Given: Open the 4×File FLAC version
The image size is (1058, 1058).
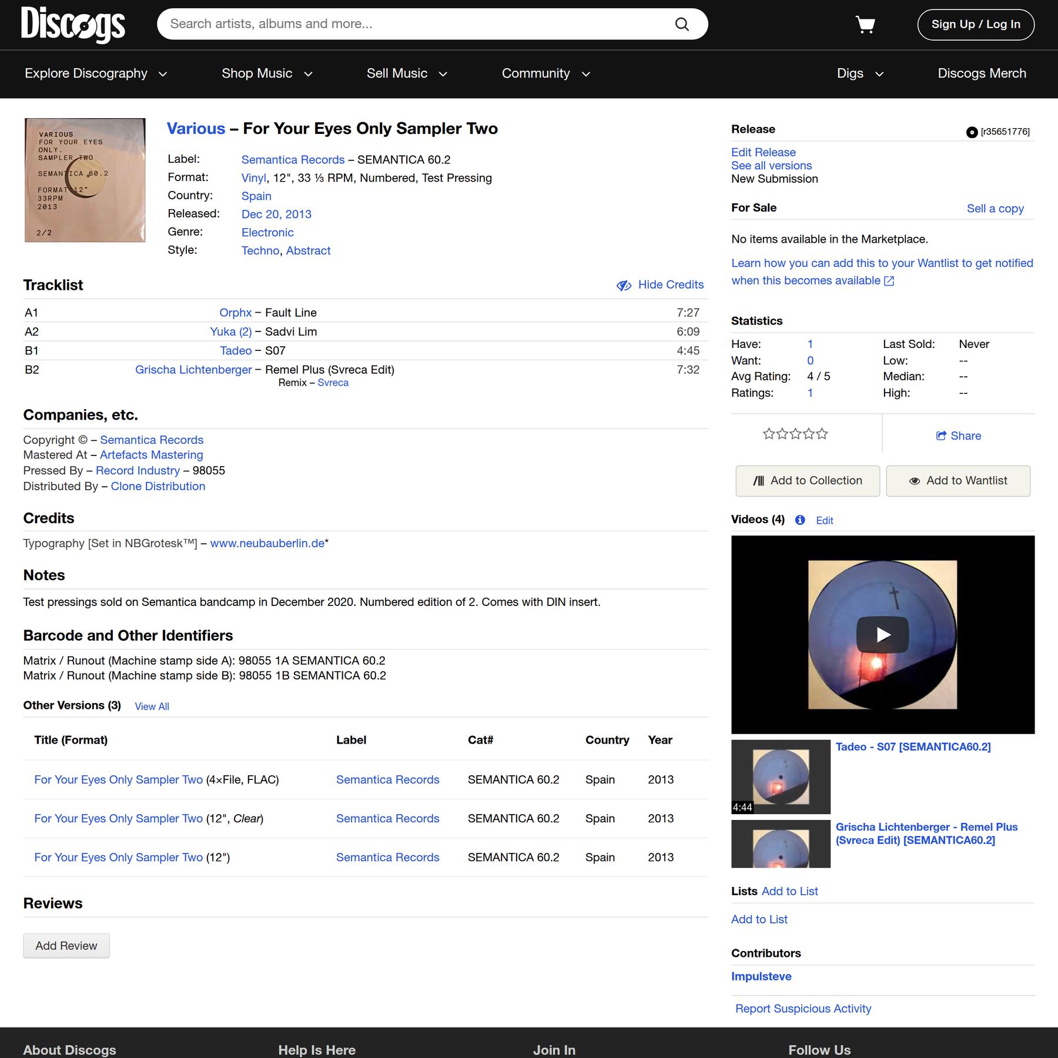Looking at the screenshot, I should (118, 780).
